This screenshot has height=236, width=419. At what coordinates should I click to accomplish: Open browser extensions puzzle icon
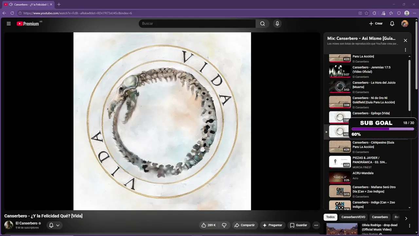pyautogui.click(x=374, y=13)
